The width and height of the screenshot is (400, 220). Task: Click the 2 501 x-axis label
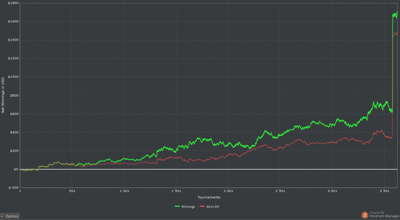pyautogui.click(x=281, y=191)
